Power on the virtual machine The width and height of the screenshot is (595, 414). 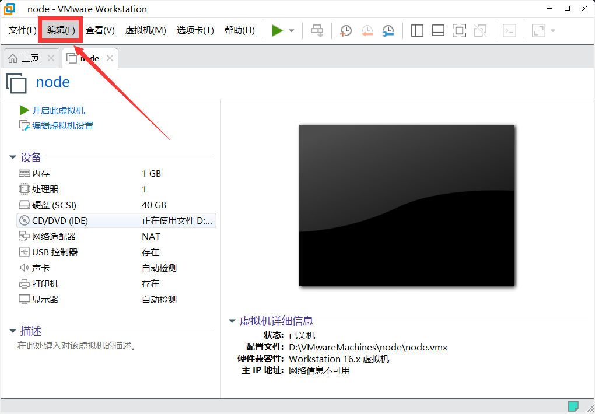pos(278,30)
